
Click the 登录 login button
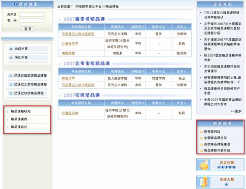(x=28, y=29)
